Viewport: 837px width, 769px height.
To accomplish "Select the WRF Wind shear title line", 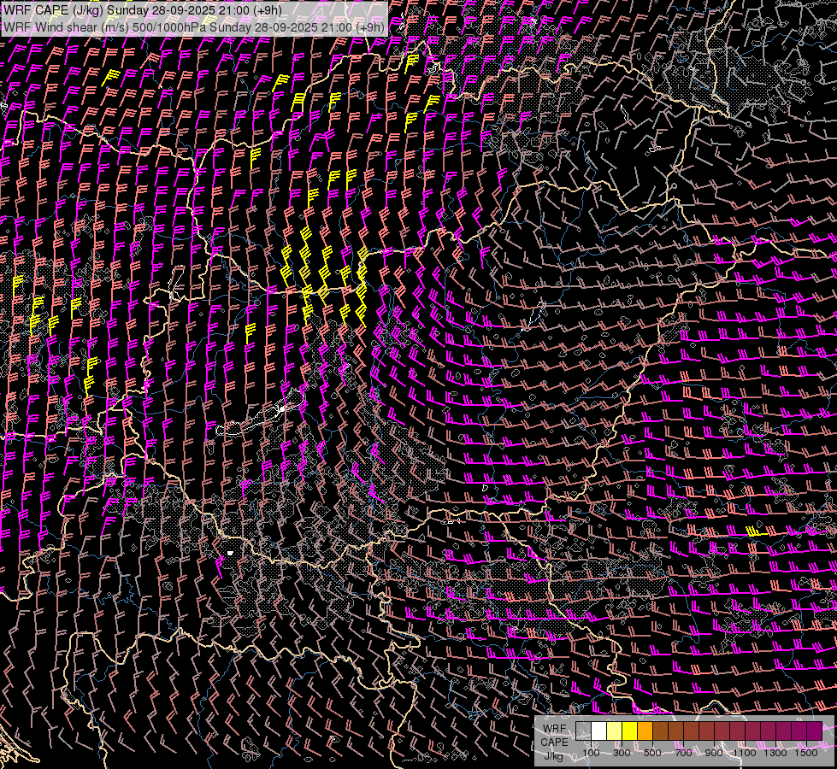I will [193, 26].
